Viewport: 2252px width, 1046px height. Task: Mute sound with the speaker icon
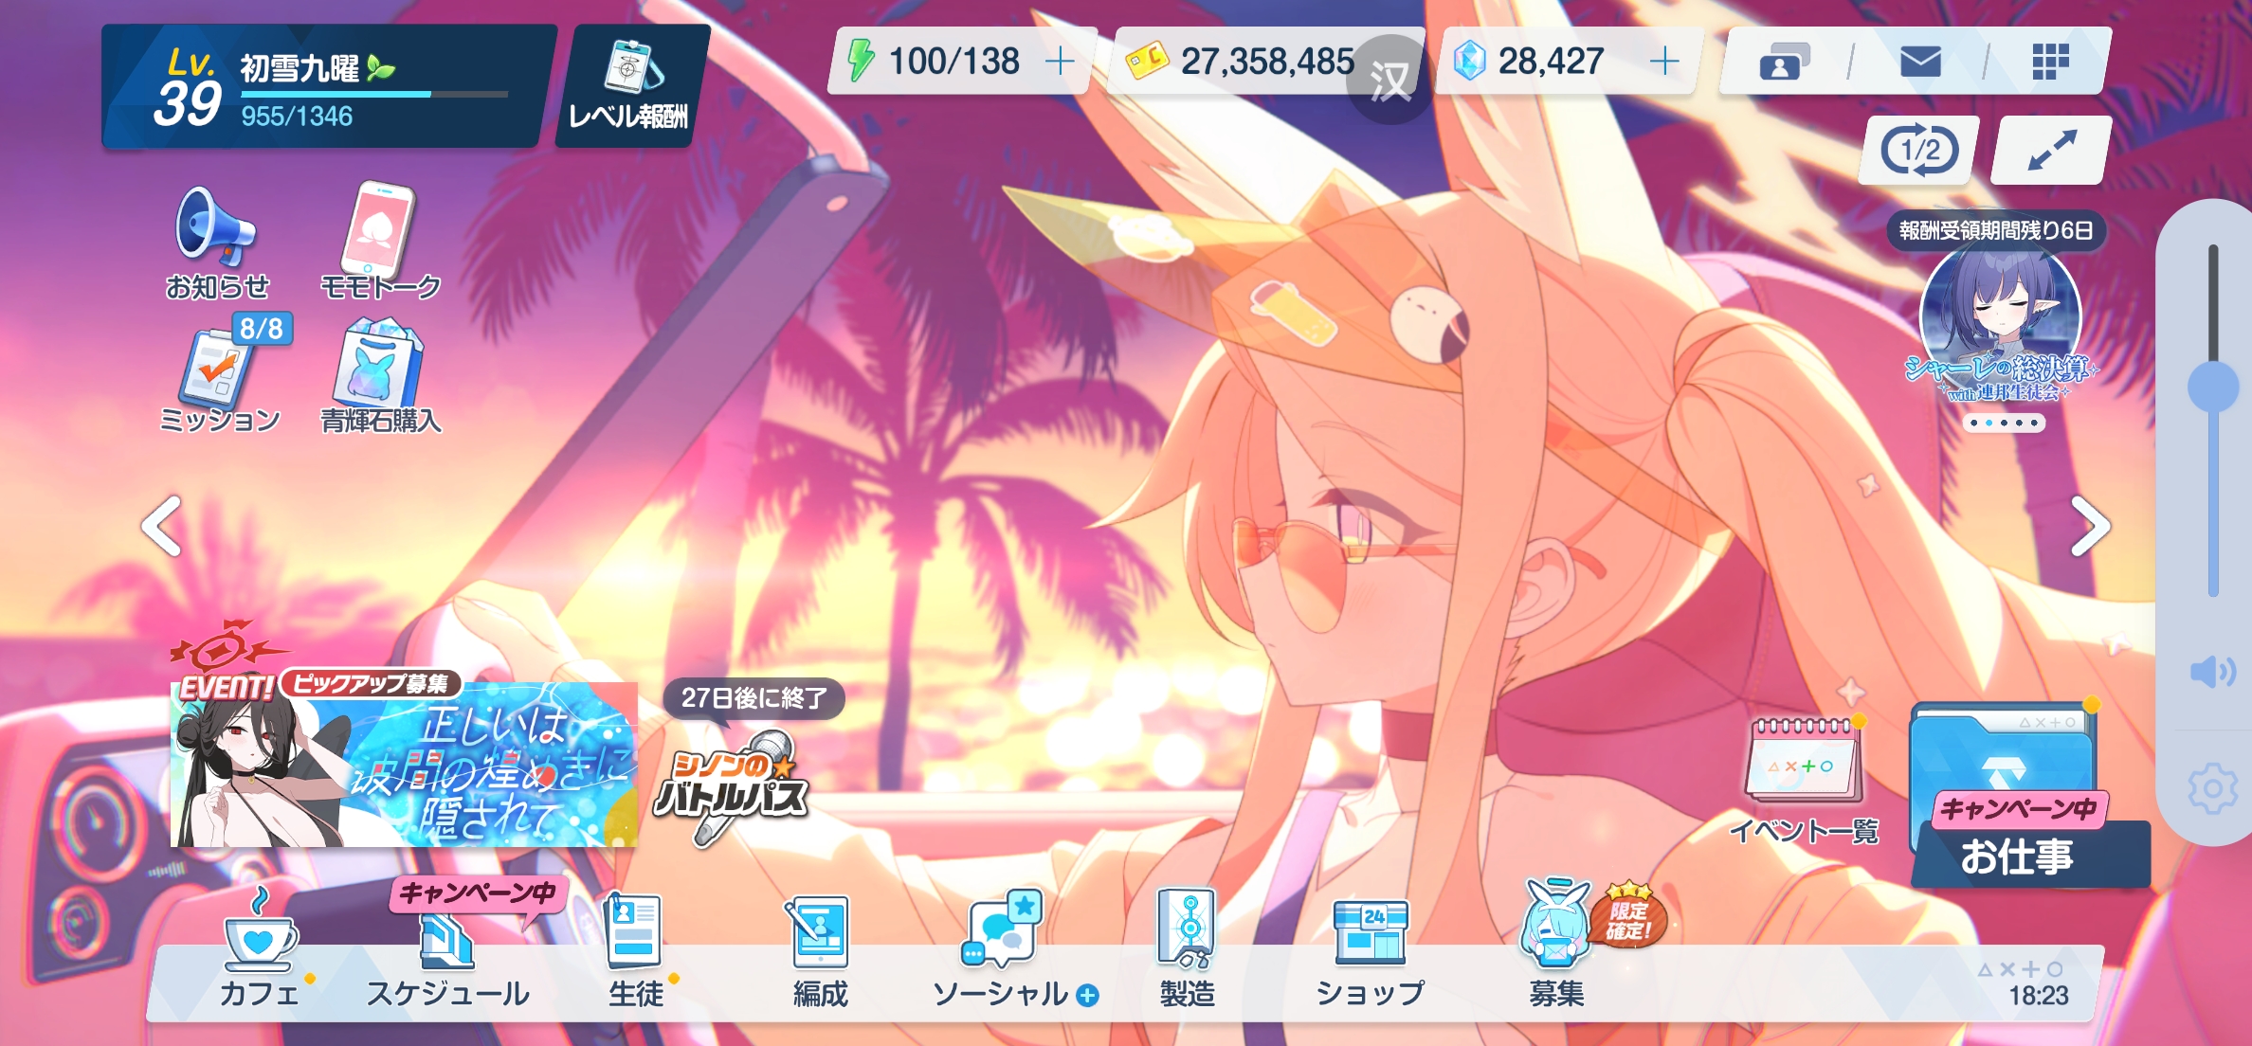[x=2212, y=673]
